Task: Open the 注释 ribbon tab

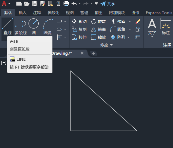Action: 37,13
